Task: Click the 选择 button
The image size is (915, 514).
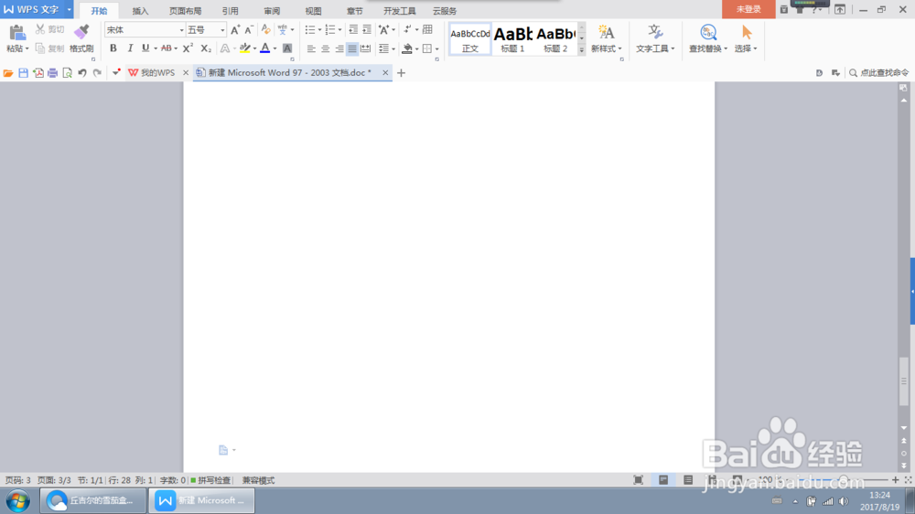Action: point(746,38)
